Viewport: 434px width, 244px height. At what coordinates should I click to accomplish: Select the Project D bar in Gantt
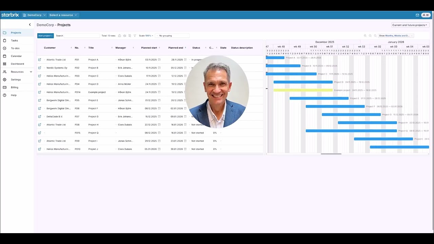pyautogui.click(x=303, y=82)
